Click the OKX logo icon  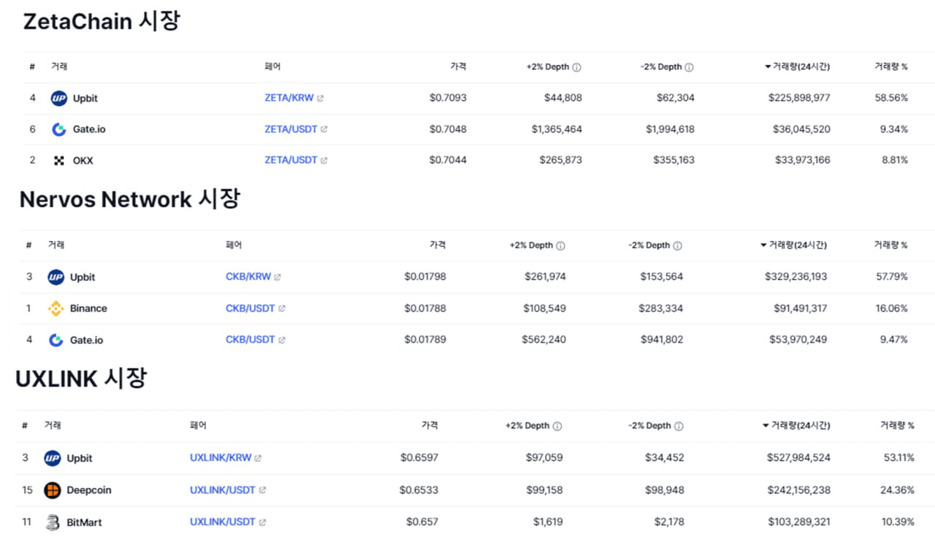point(59,160)
